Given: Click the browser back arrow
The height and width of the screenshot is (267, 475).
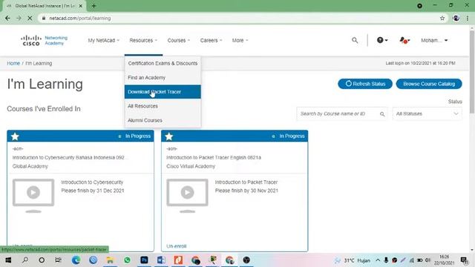Looking at the screenshot, I should (x=7, y=18).
